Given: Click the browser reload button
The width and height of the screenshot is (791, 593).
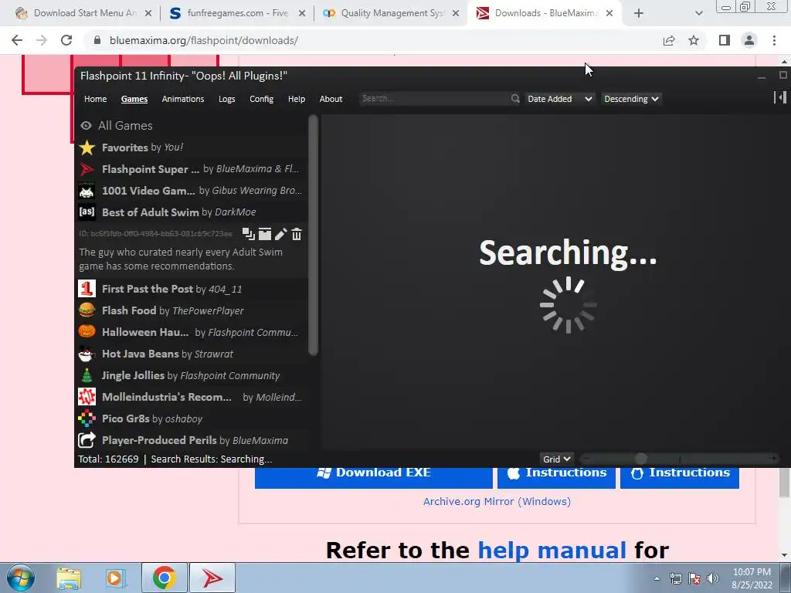Looking at the screenshot, I should 66,40.
